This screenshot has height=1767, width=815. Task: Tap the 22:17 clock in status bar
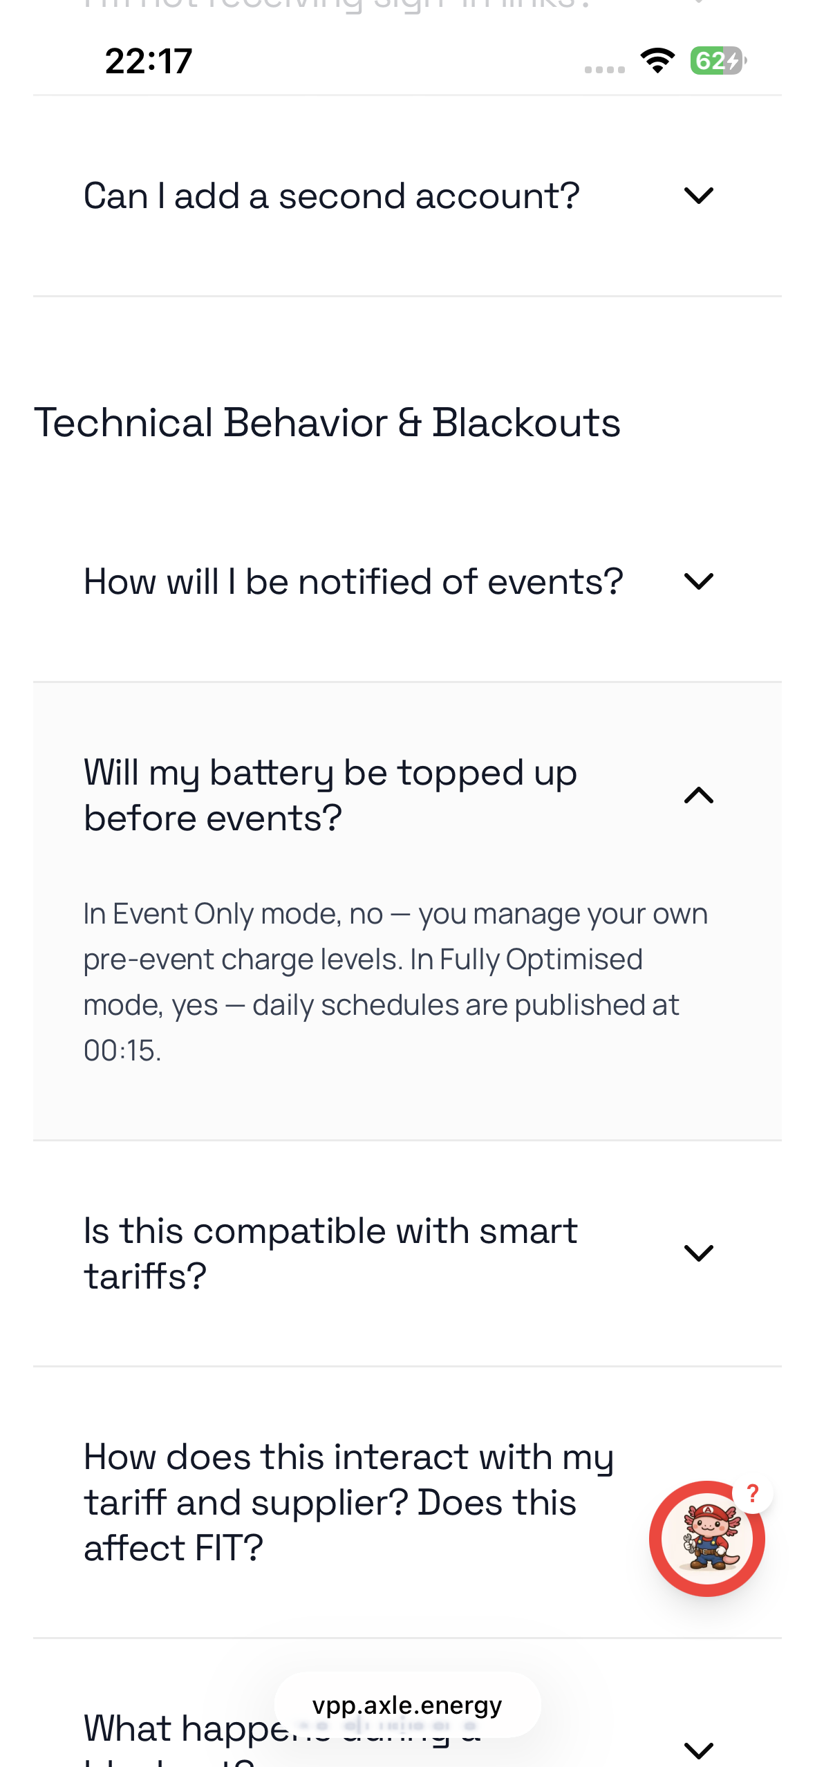tap(149, 61)
